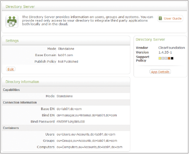This screenshot has height=154, width=189.
Task: Click the Settings Mode value Standalone
Action: [66, 49]
